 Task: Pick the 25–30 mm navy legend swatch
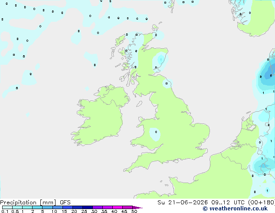(x=87, y=207)
